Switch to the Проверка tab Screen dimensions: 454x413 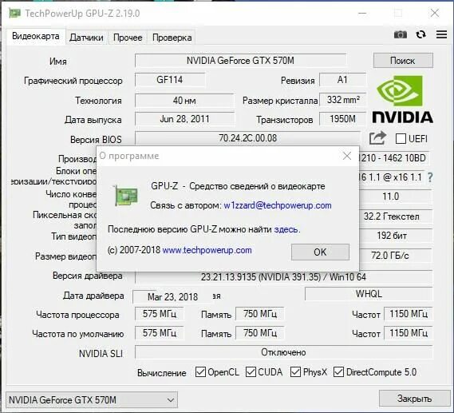point(172,38)
